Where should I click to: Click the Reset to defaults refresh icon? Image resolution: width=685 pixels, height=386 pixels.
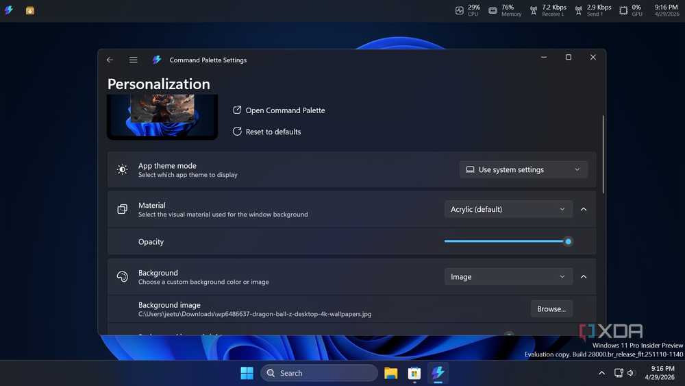coord(237,131)
